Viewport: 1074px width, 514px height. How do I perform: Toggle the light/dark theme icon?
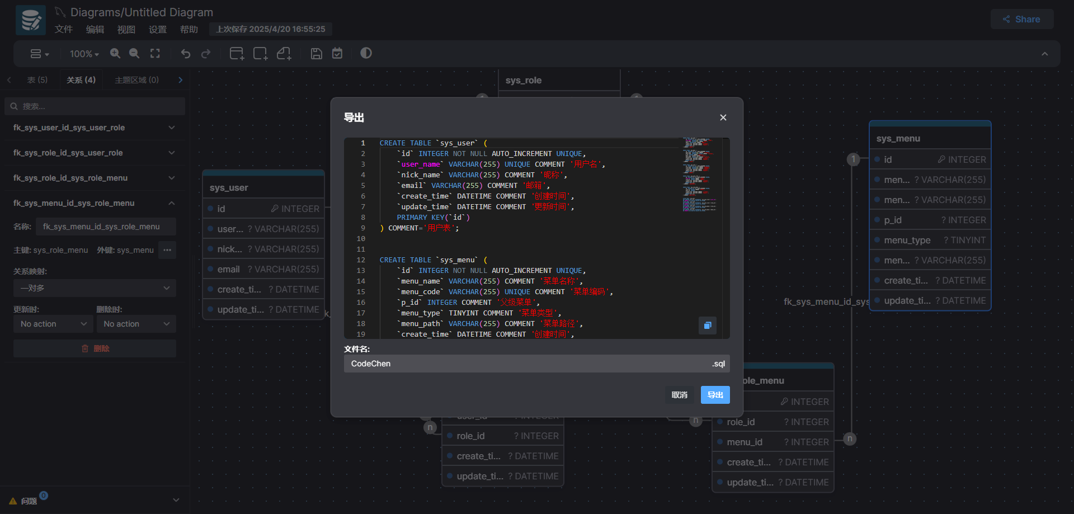(366, 53)
